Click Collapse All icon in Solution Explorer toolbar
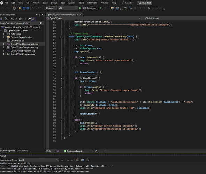This screenshot has height=174, width=206. pyautogui.click(x=16, y=19)
